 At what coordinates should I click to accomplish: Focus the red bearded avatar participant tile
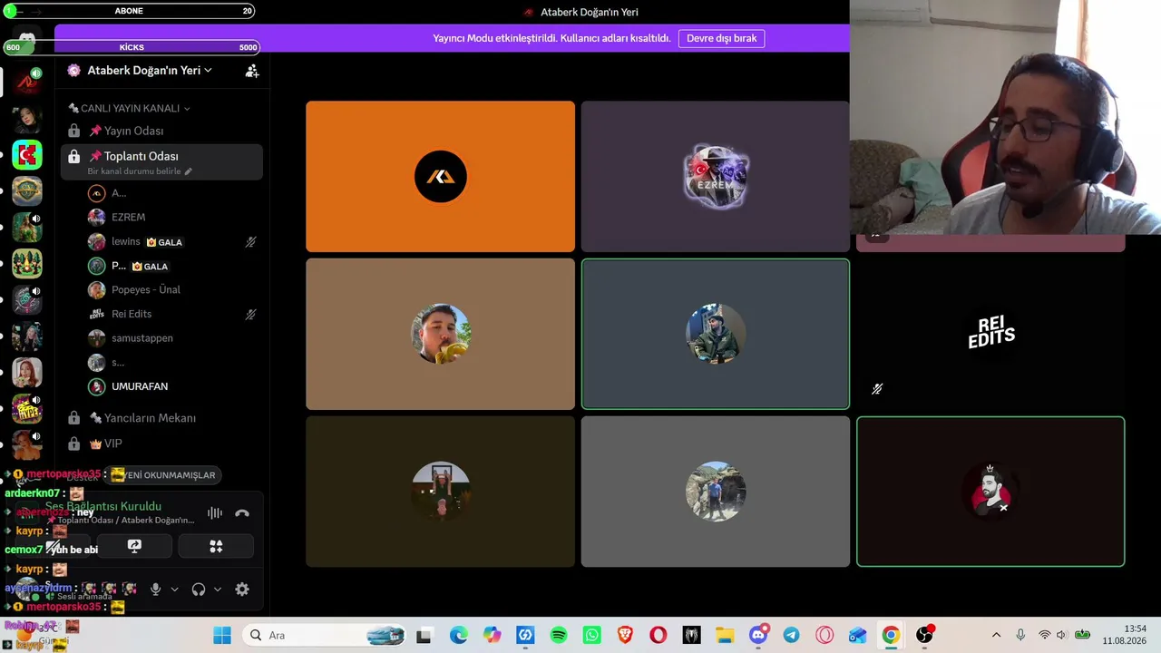point(990,492)
